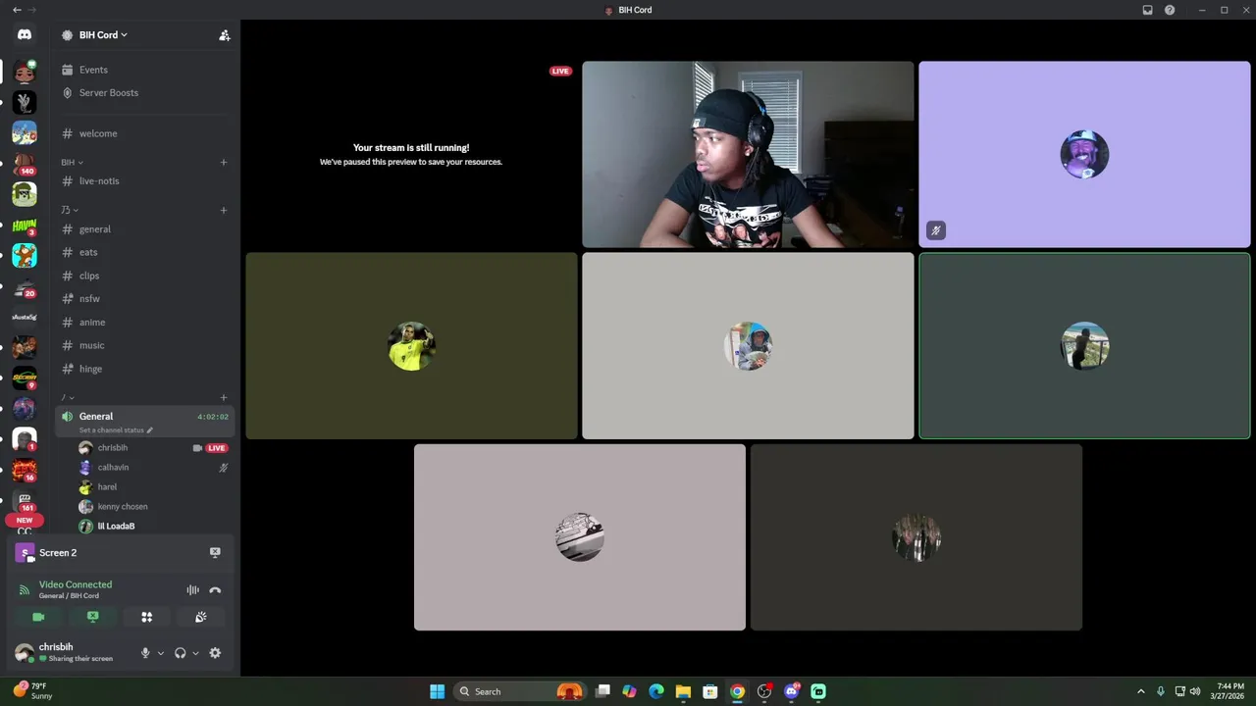This screenshot has width=1256, height=706.
Task: Toggle camera off with green video button
Action: click(x=38, y=617)
